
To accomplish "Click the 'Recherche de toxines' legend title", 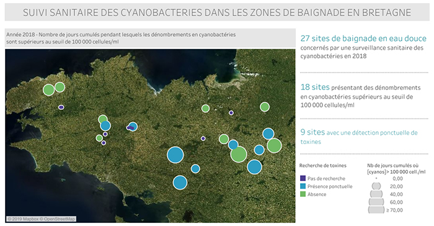I will pos(323,166).
